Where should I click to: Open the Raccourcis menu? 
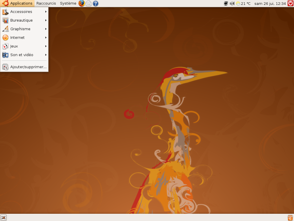(x=46, y=3)
